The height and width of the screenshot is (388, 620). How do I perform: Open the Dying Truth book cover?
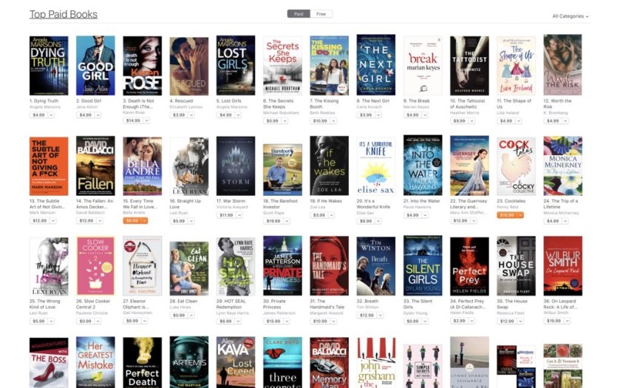click(49, 66)
